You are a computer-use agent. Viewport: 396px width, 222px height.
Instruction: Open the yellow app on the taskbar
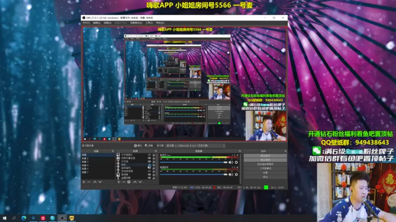point(72,218)
